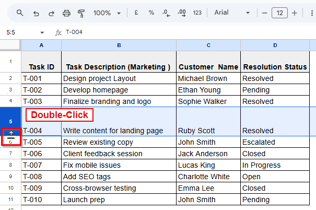Click the formula bar showing T-004
Image resolution: width=316 pixels, height=210 pixels.
coord(183,32)
